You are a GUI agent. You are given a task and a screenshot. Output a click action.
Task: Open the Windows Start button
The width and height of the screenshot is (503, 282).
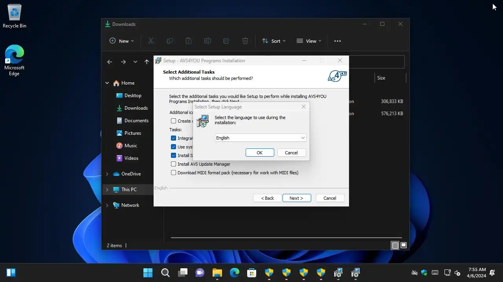[x=148, y=273]
